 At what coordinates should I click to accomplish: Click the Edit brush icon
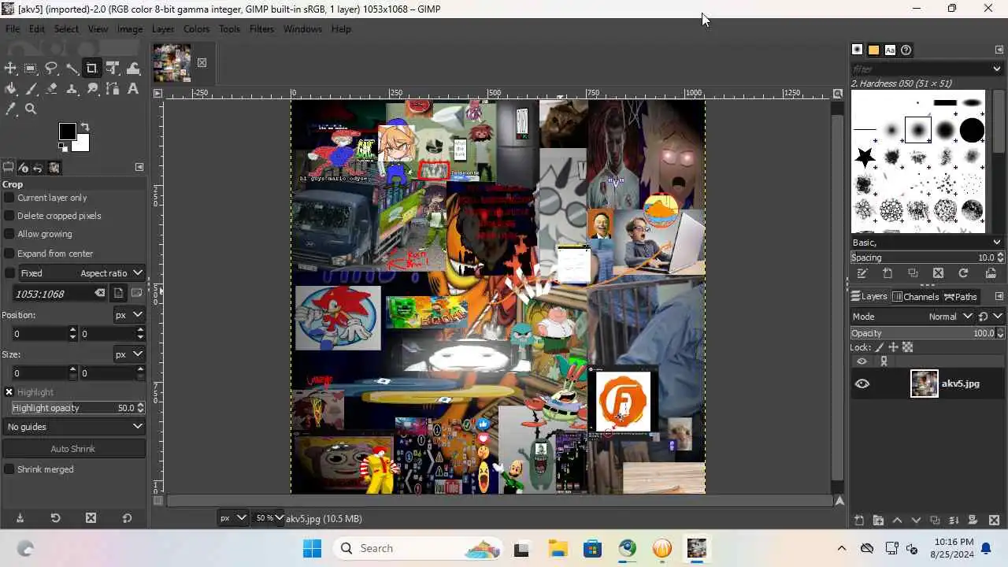coord(862,273)
